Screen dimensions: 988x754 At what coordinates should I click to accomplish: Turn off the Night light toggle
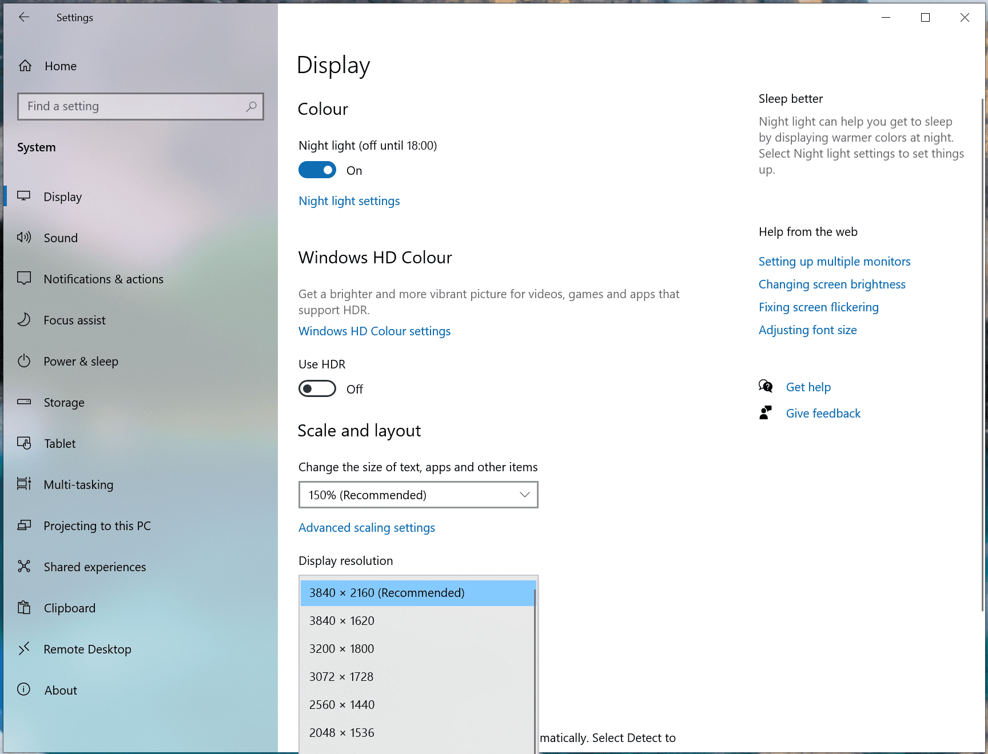click(317, 170)
